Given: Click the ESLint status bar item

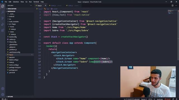Looking at the screenshot, I should click(168, 99).
